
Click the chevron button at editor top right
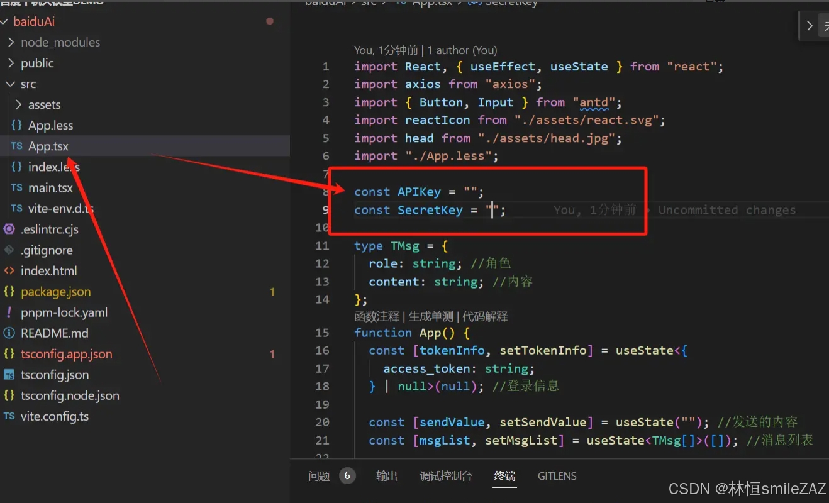pyautogui.click(x=810, y=26)
